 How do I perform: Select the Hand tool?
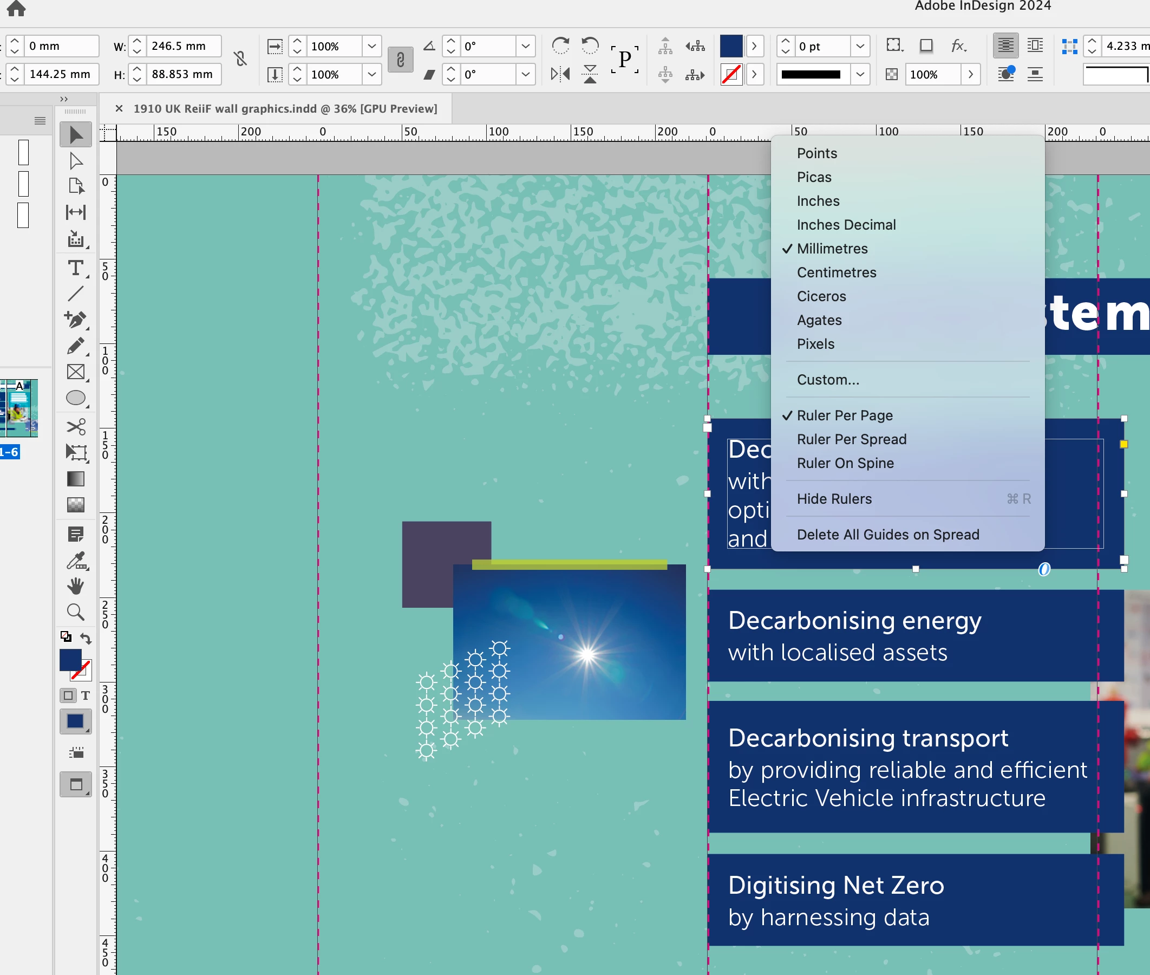(75, 586)
